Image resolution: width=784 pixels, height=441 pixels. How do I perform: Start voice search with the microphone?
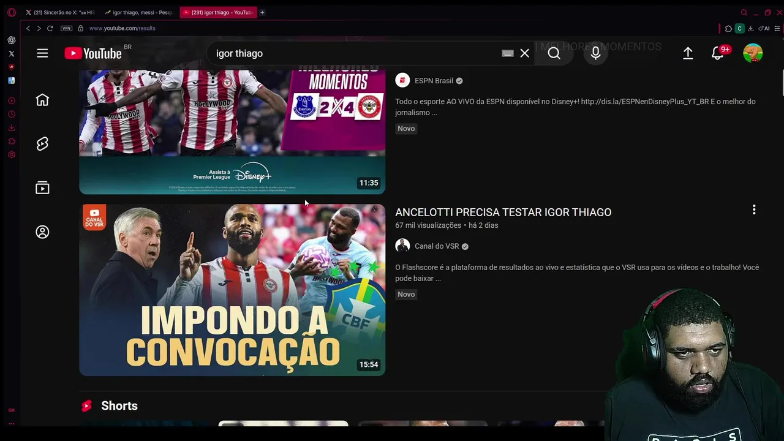(595, 53)
